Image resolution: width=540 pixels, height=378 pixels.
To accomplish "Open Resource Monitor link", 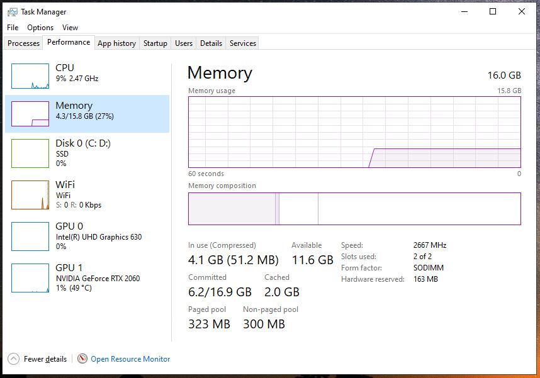I will coord(130,359).
